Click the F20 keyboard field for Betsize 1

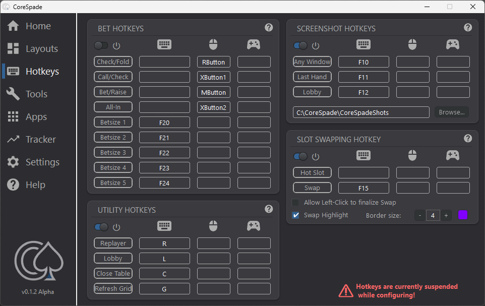(x=164, y=123)
